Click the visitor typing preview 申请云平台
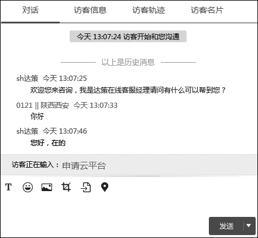The image size is (258, 238). coord(84,165)
